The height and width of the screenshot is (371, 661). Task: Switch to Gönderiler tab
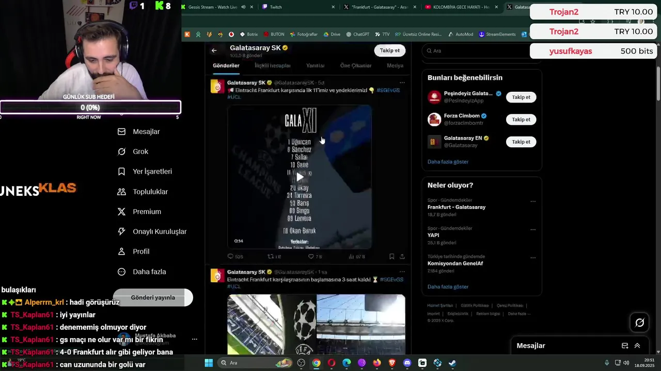(x=226, y=65)
